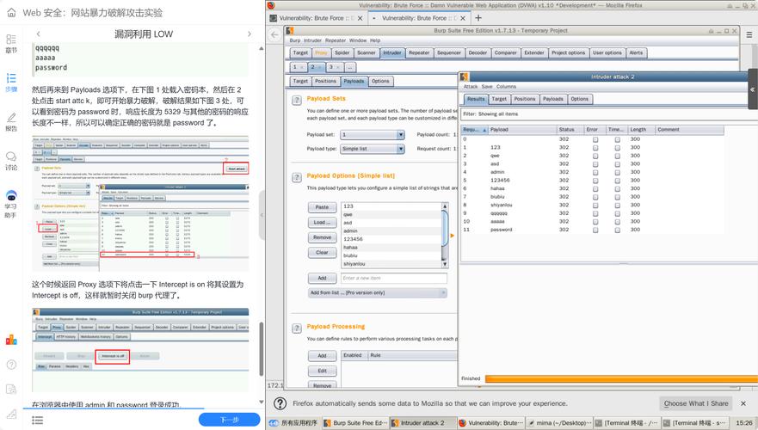Click the Enter a new item field

click(x=393, y=278)
